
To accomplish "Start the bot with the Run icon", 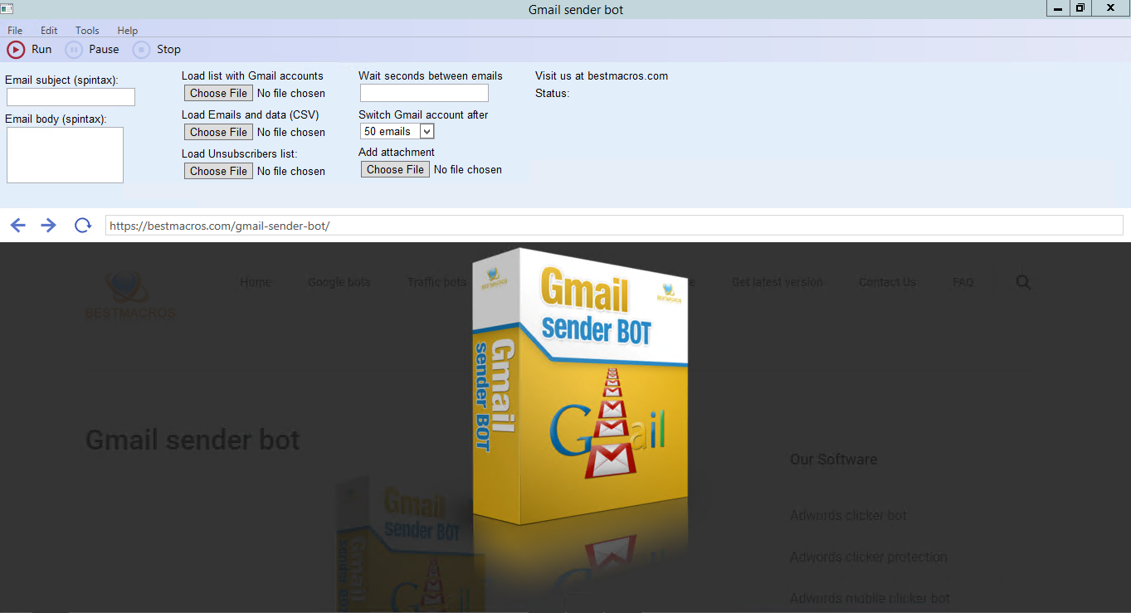I will click(16, 50).
